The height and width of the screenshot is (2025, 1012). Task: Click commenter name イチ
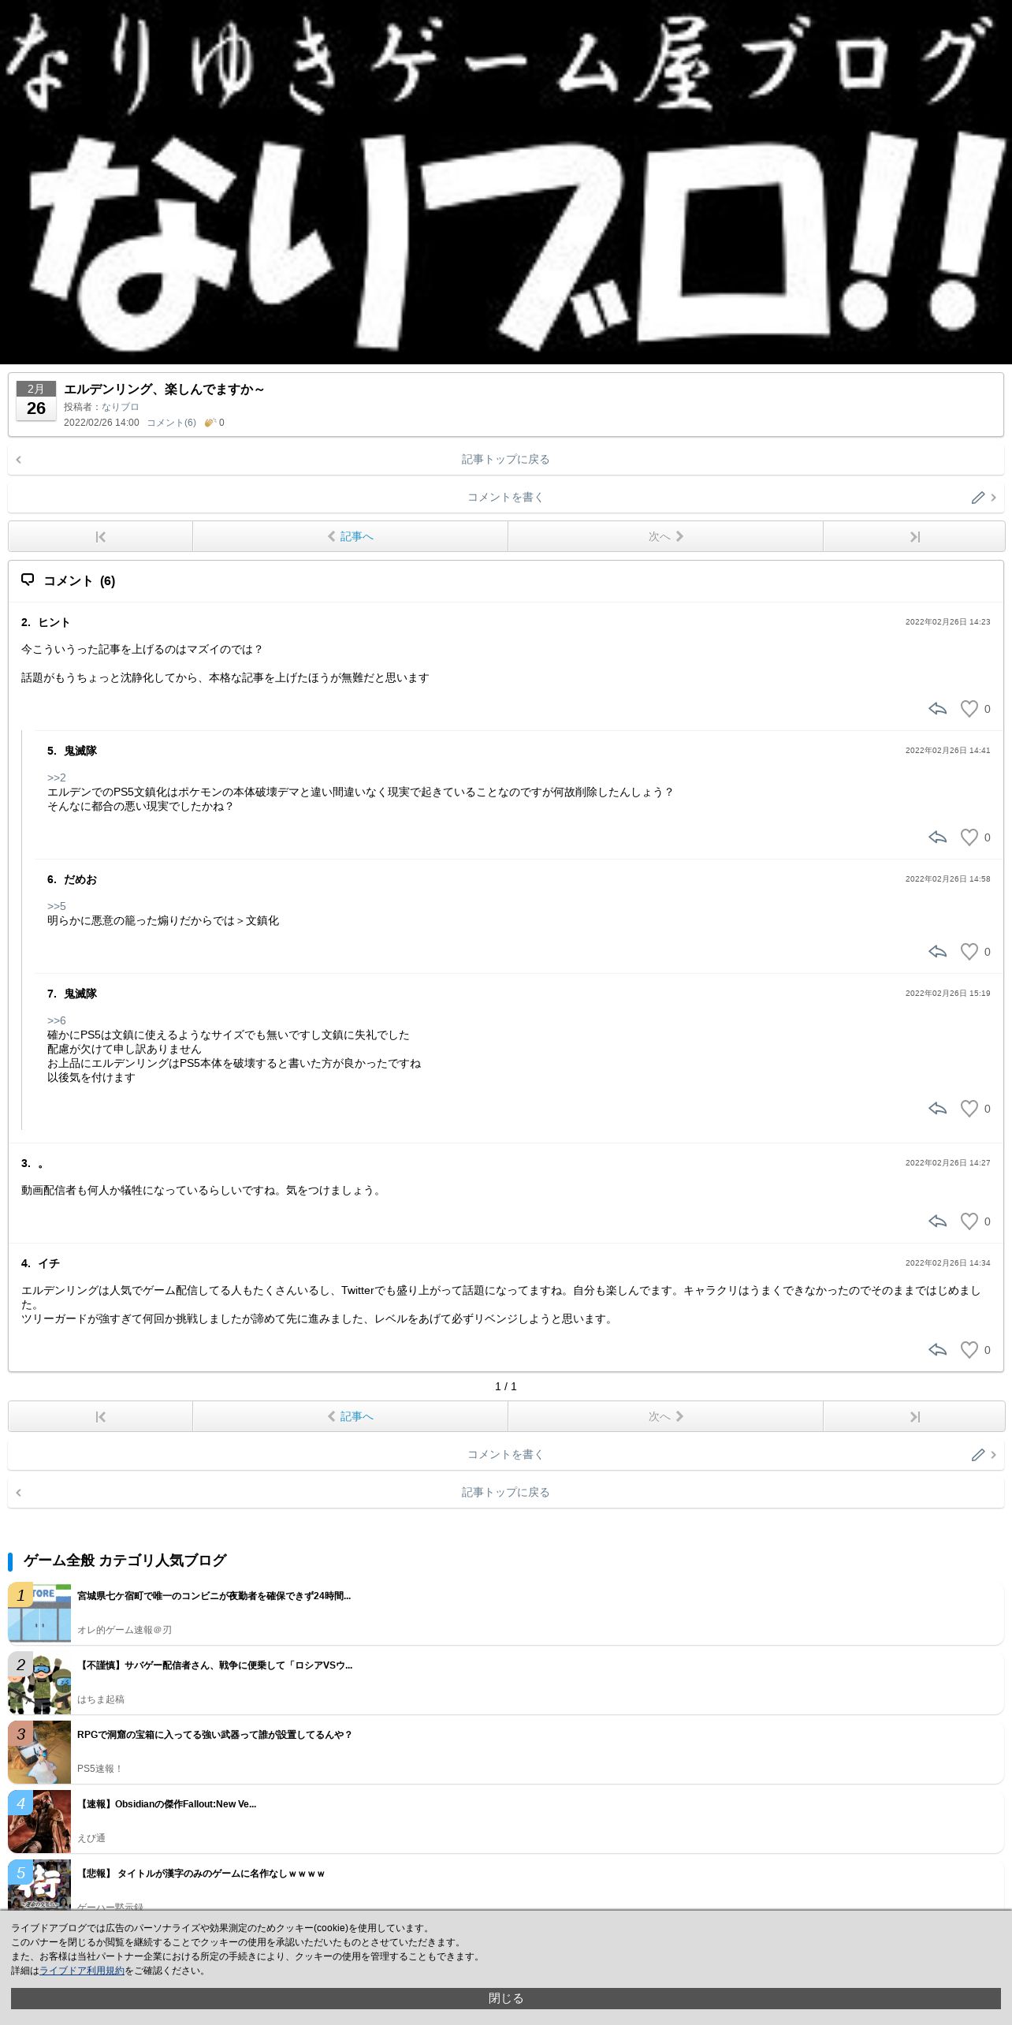click(49, 1263)
